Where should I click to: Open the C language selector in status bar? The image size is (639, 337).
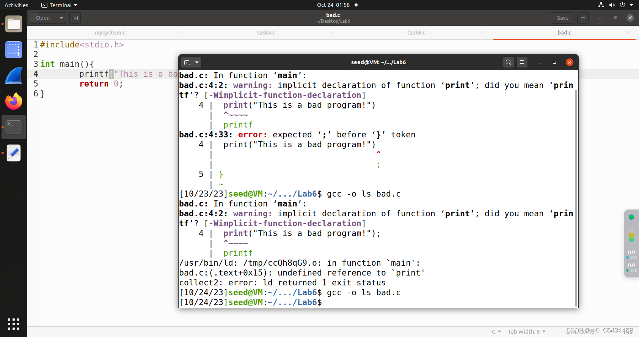click(x=496, y=332)
